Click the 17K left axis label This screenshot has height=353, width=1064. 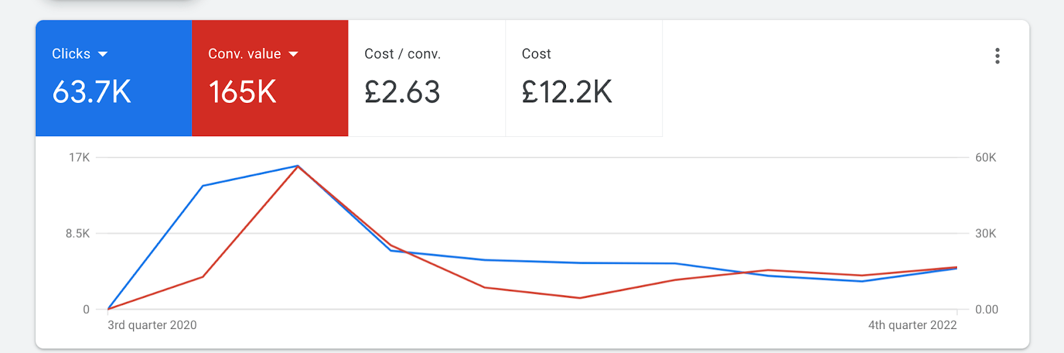(79, 158)
